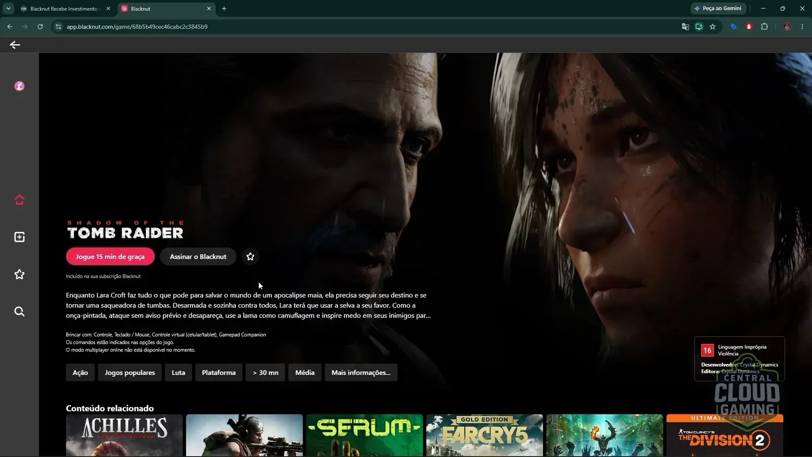The width and height of the screenshot is (812, 457).
Task: Select the Luta tag
Action: 178,372
